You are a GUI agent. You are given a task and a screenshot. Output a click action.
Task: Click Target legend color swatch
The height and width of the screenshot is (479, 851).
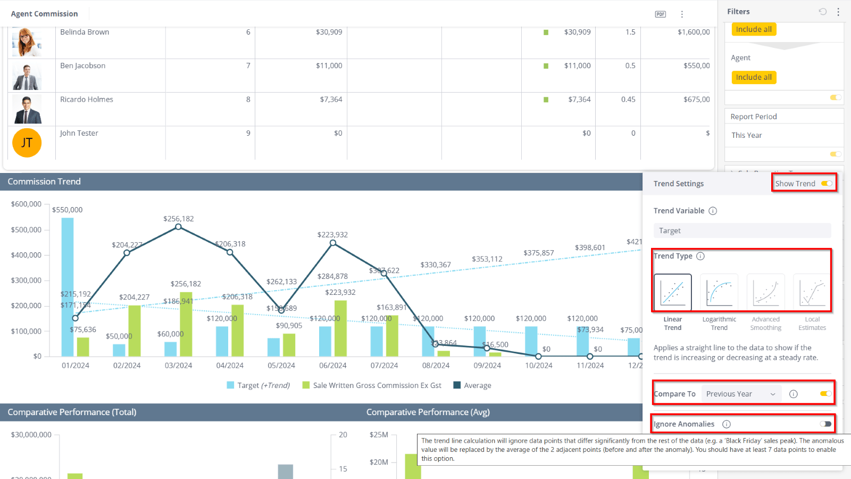click(230, 385)
